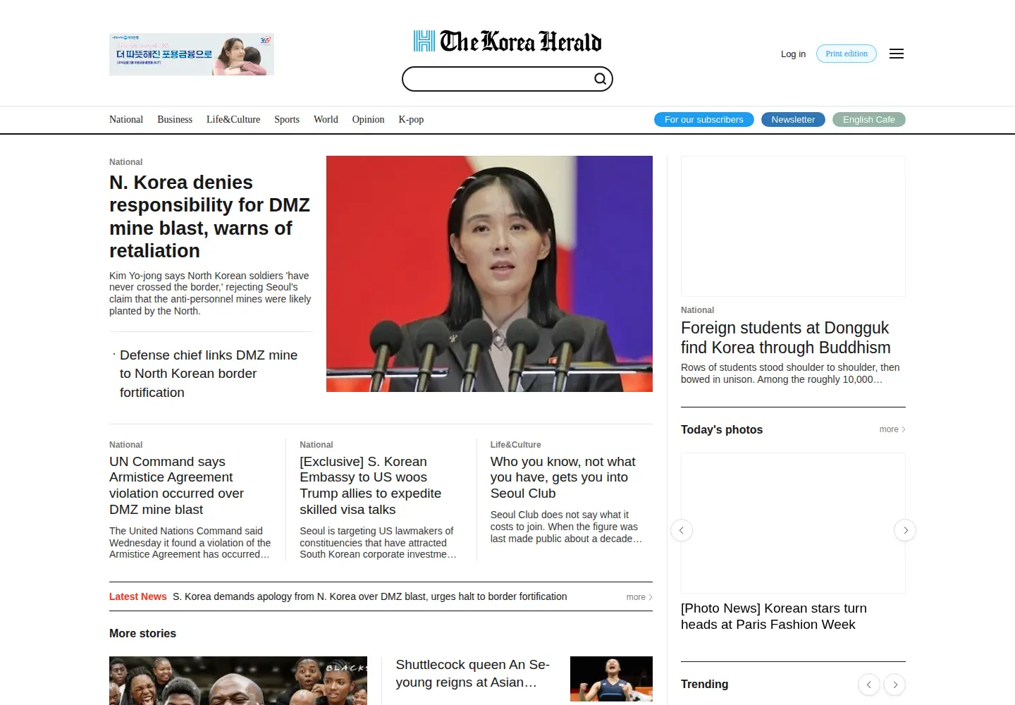The width and height of the screenshot is (1015, 705).
Task: Open Defense chief links DMZ mine article
Action: (209, 374)
